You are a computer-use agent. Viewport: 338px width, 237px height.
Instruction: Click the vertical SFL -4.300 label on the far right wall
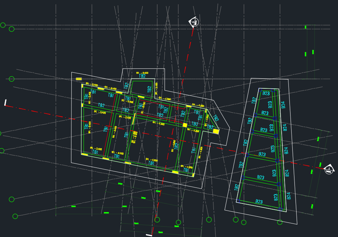click(x=201, y=153)
